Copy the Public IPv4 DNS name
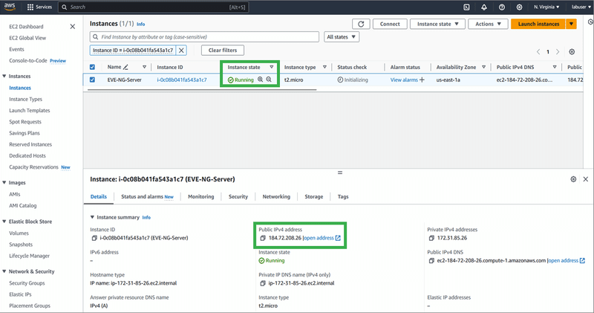The image size is (594, 313). [431, 261]
